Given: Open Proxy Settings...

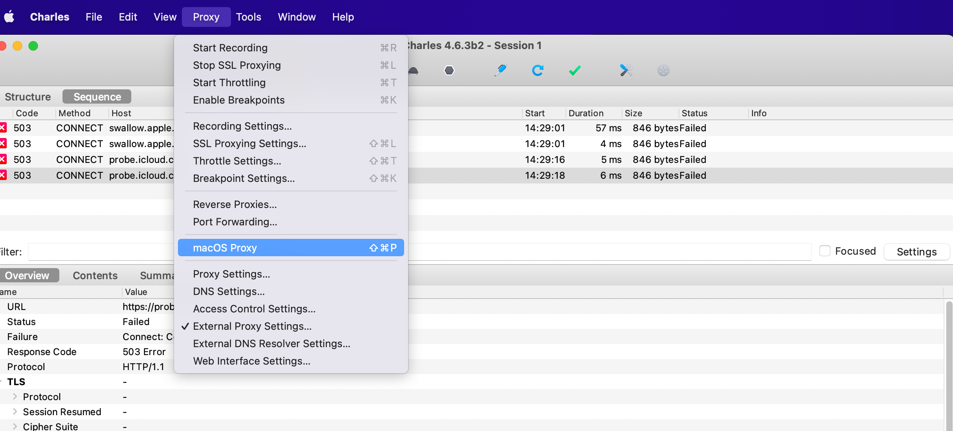Looking at the screenshot, I should click(291, 274).
